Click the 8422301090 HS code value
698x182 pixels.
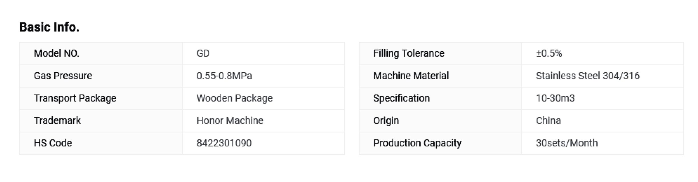(x=224, y=143)
